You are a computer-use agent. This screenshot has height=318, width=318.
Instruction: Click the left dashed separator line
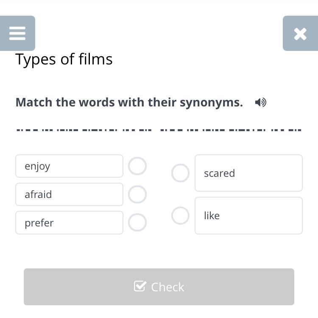pyautogui.click(x=84, y=130)
